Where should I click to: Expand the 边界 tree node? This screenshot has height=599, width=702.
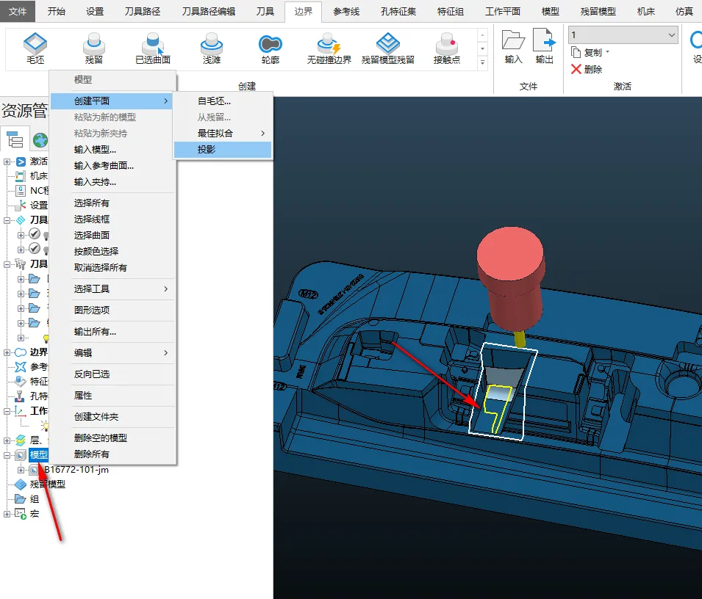(7, 352)
